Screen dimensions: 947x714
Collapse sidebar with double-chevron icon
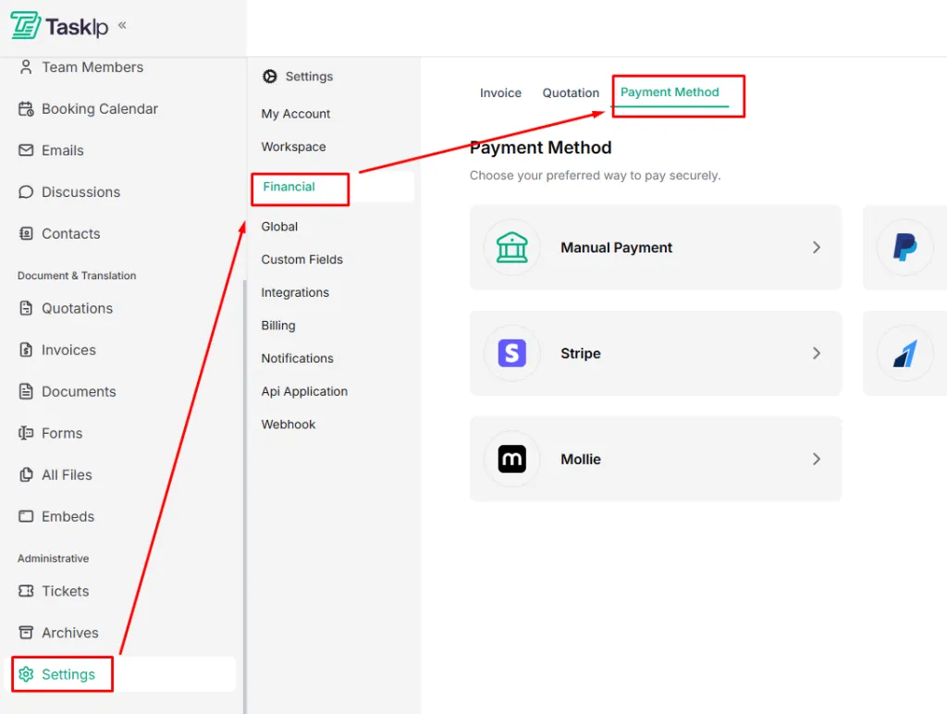click(x=122, y=25)
